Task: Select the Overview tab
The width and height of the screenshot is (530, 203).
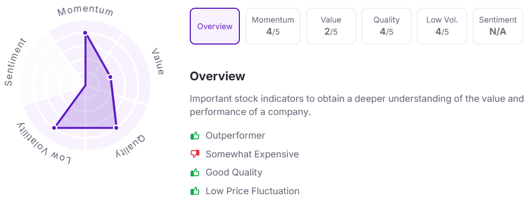Action: (215, 26)
